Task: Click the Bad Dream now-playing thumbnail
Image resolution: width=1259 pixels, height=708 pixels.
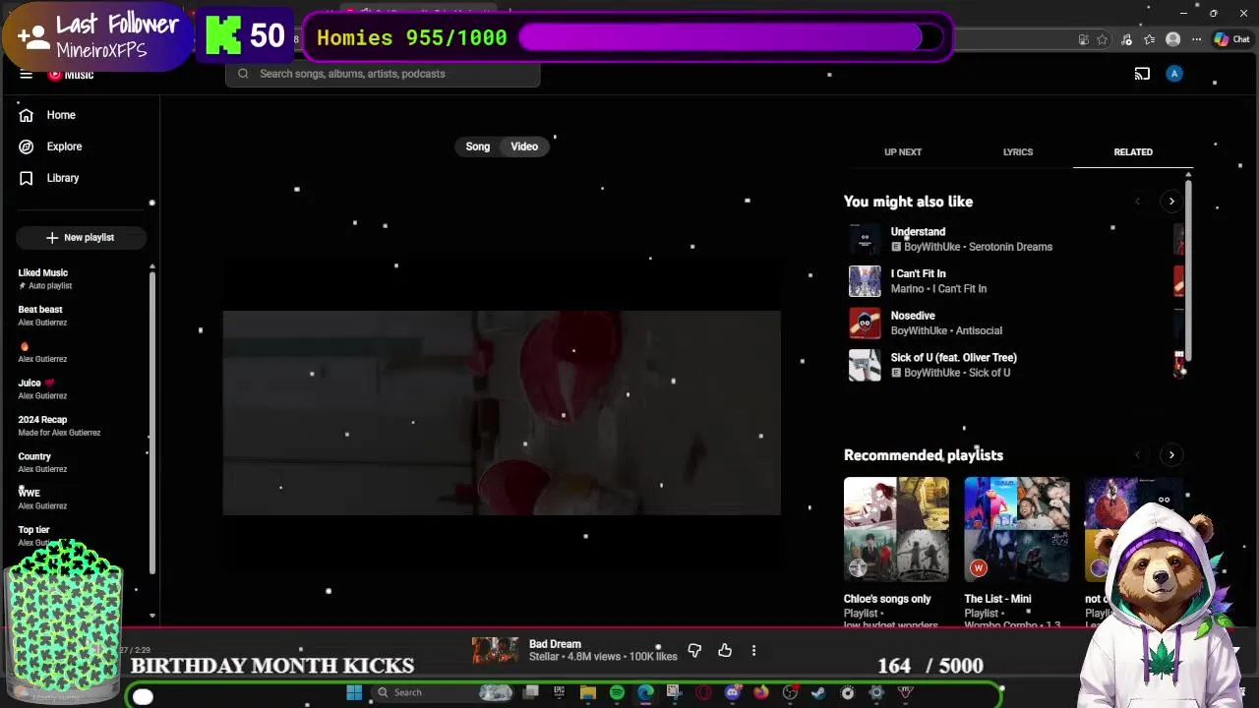Action: point(496,651)
